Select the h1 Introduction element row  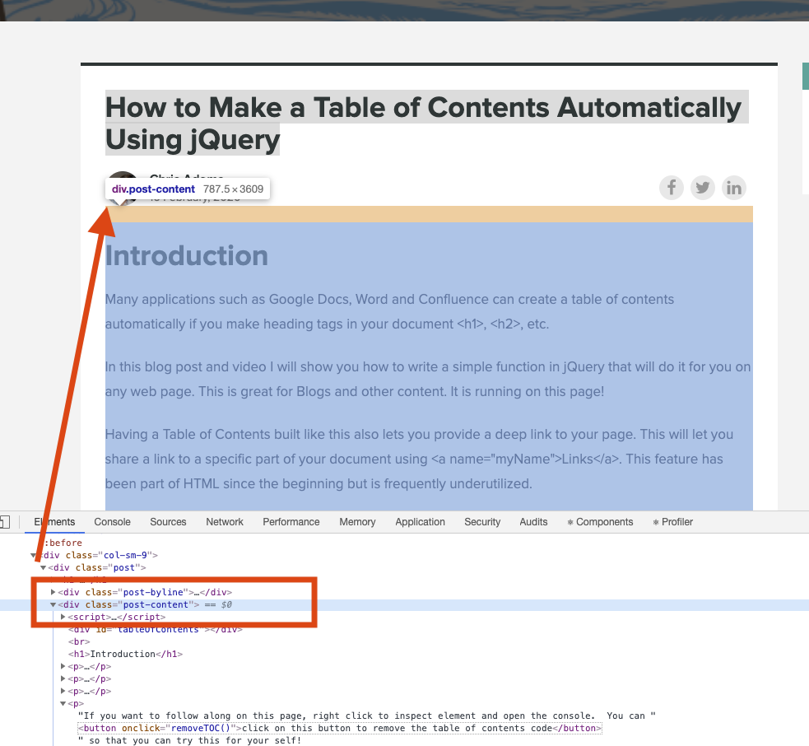point(125,654)
